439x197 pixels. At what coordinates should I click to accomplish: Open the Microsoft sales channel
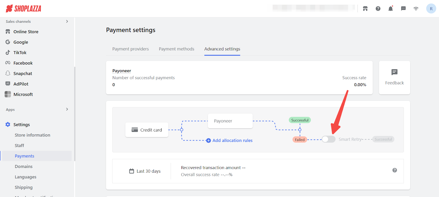(23, 94)
